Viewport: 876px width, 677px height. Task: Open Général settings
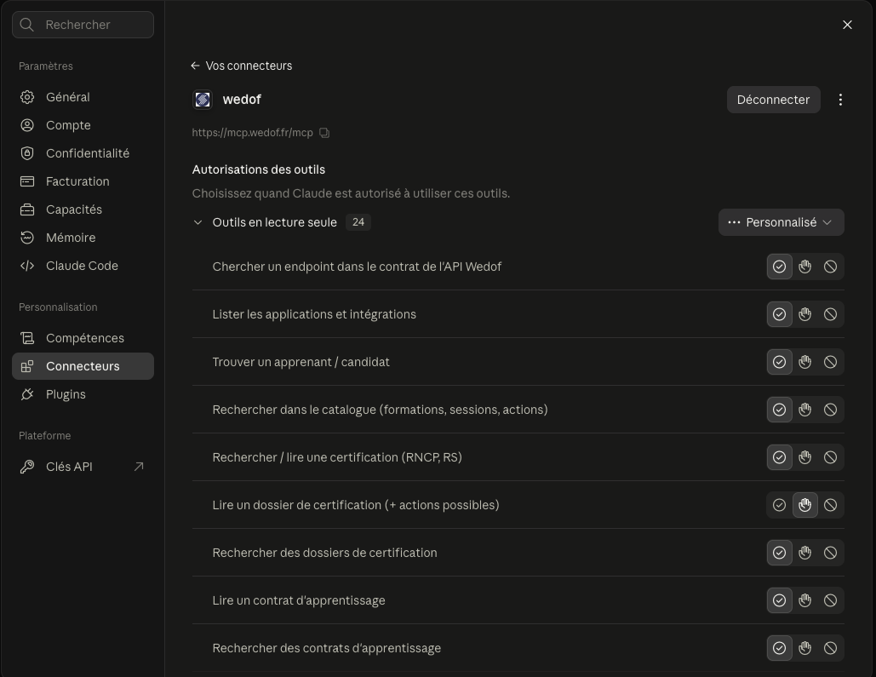coord(83,97)
